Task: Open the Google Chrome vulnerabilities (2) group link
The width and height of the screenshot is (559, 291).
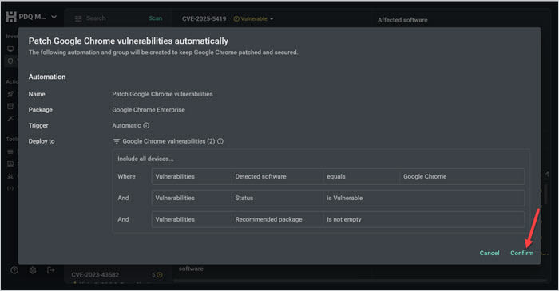Action: tap(168, 141)
